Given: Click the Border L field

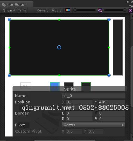Looking at the screenshot, I should click(79, 113).
